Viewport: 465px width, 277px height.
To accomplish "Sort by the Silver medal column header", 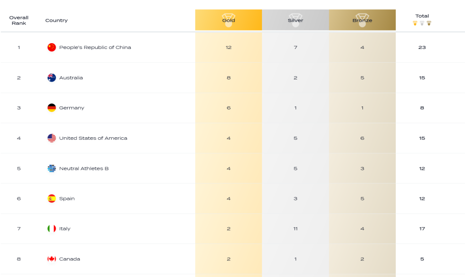I will [295, 20].
